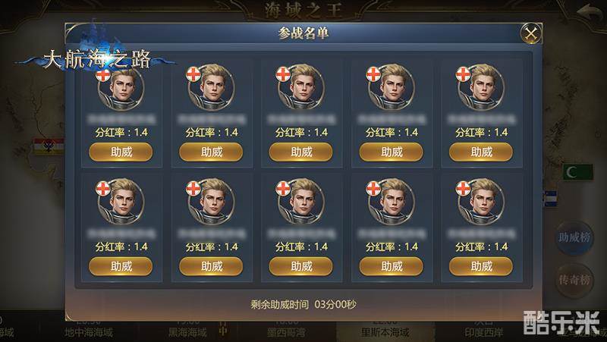
Task: Select the fifth bottom-row player avatar
Action: click(x=481, y=202)
